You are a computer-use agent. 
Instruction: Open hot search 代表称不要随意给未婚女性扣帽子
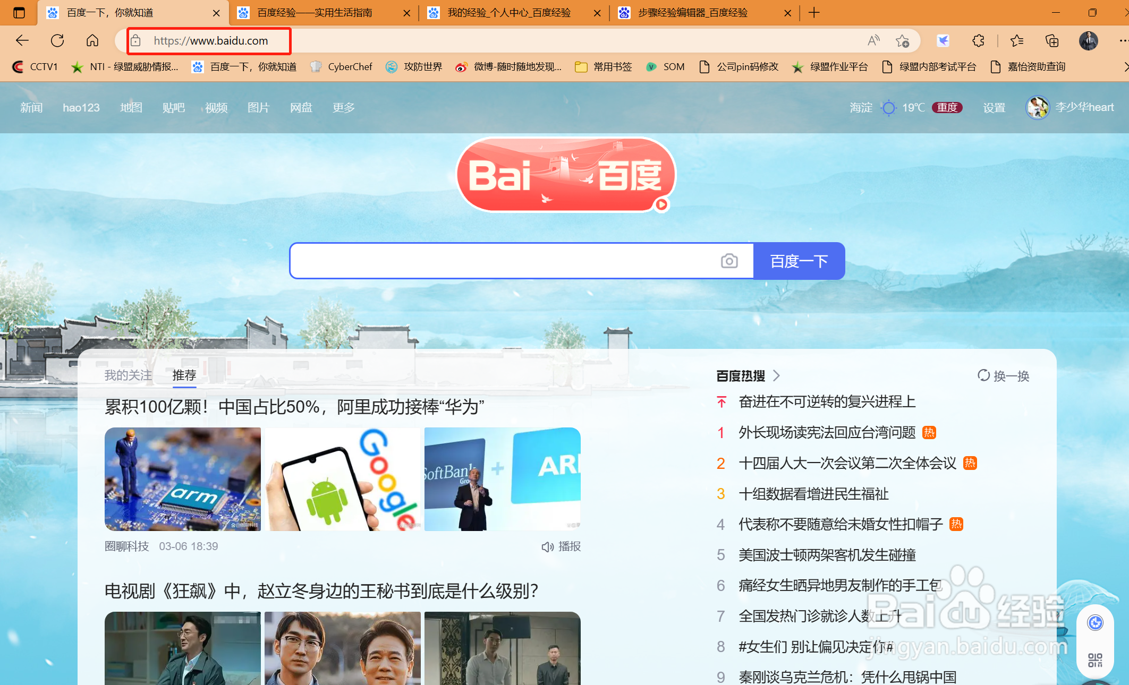(841, 525)
